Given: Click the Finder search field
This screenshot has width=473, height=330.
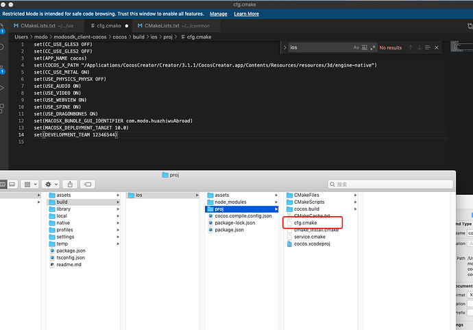Looking at the screenshot, I should click(390, 184).
